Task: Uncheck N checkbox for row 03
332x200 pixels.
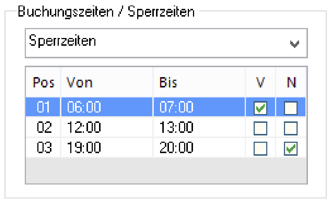Action: [291, 148]
